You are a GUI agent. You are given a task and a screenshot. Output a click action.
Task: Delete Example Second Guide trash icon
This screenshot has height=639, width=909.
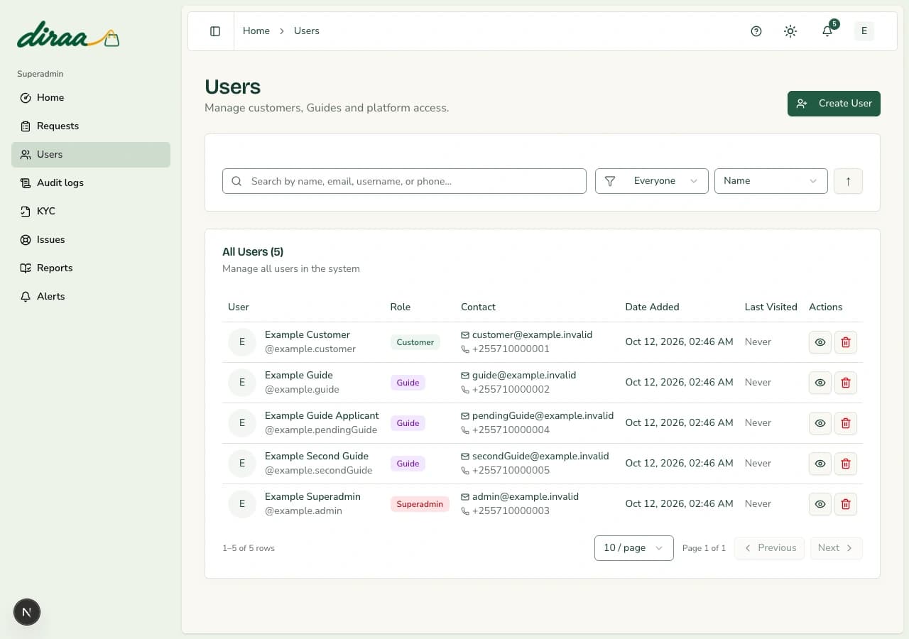(846, 464)
